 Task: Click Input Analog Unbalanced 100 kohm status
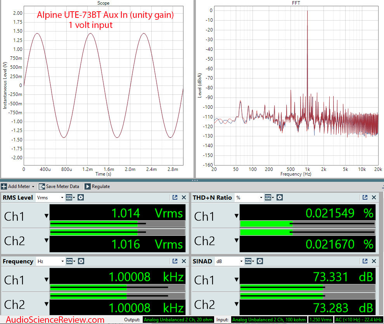click(x=269, y=320)
